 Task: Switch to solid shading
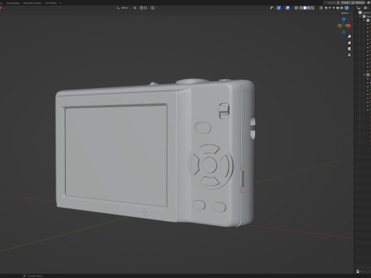pyautogui.click(x=305, y=8)
